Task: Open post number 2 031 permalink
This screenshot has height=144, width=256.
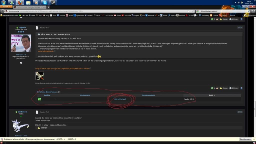Action: tap(240, 27)
